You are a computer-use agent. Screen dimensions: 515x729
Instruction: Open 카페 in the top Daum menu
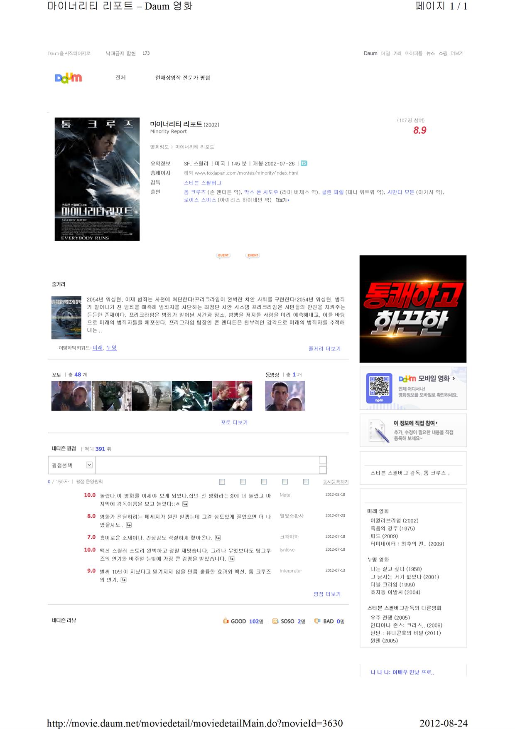point(397,54)
